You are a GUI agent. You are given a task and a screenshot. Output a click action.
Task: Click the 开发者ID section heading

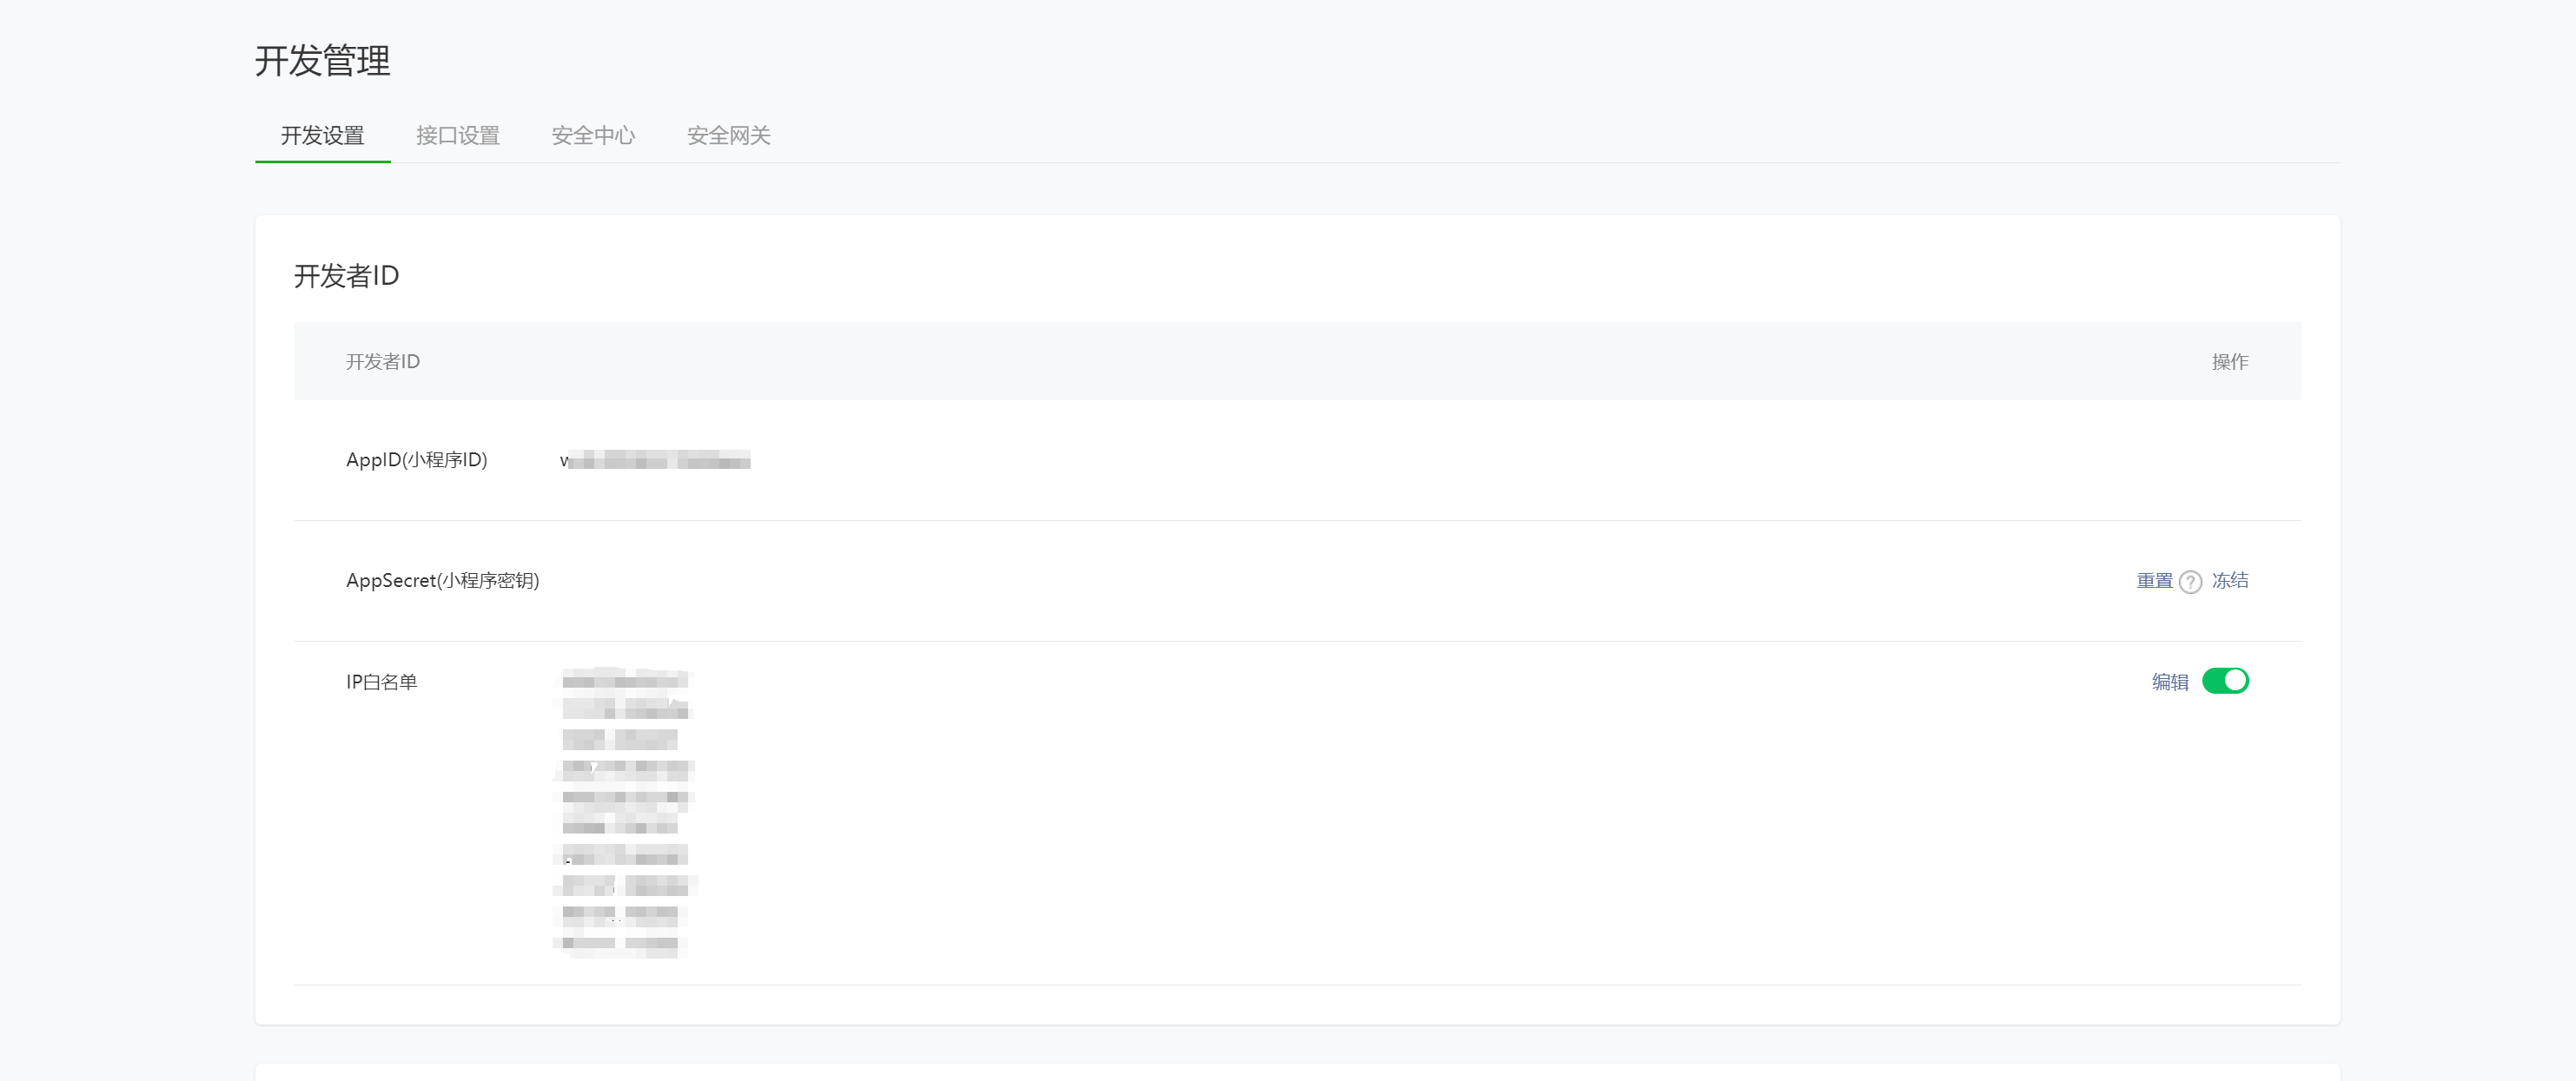(x=347, y=277)
